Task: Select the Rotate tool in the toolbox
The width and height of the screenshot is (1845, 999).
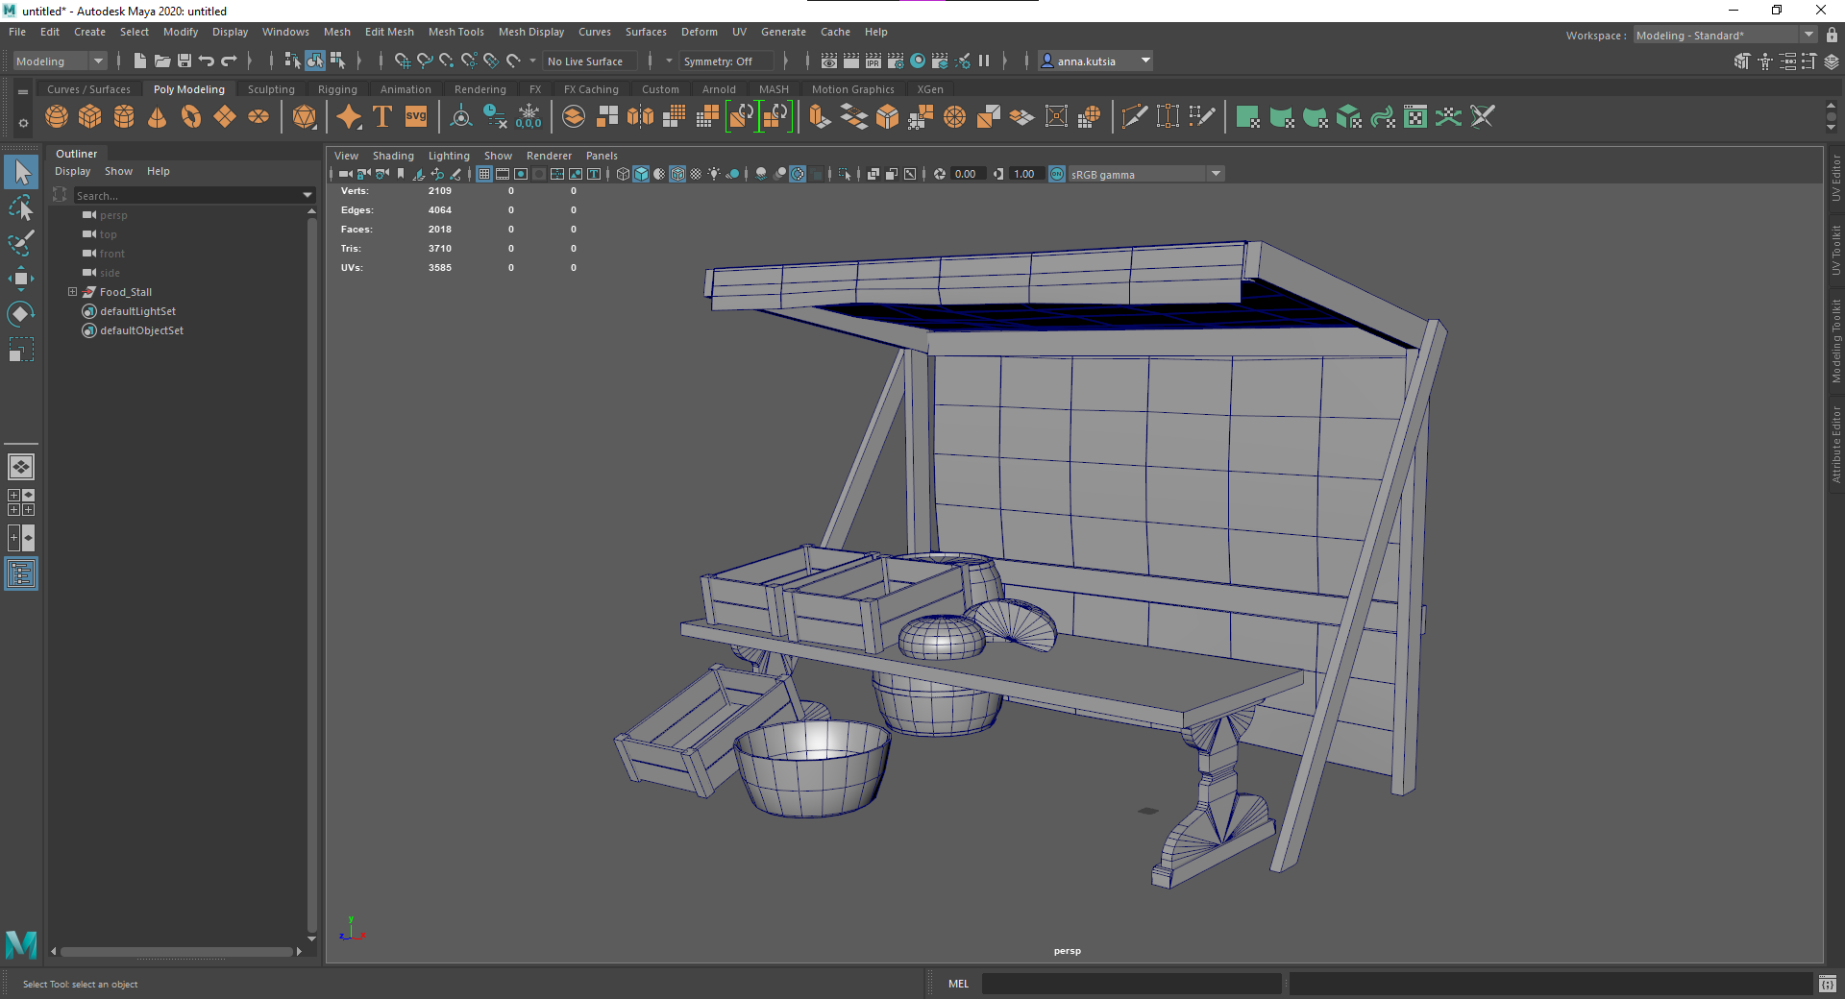Action: click(x=21, y=314)
